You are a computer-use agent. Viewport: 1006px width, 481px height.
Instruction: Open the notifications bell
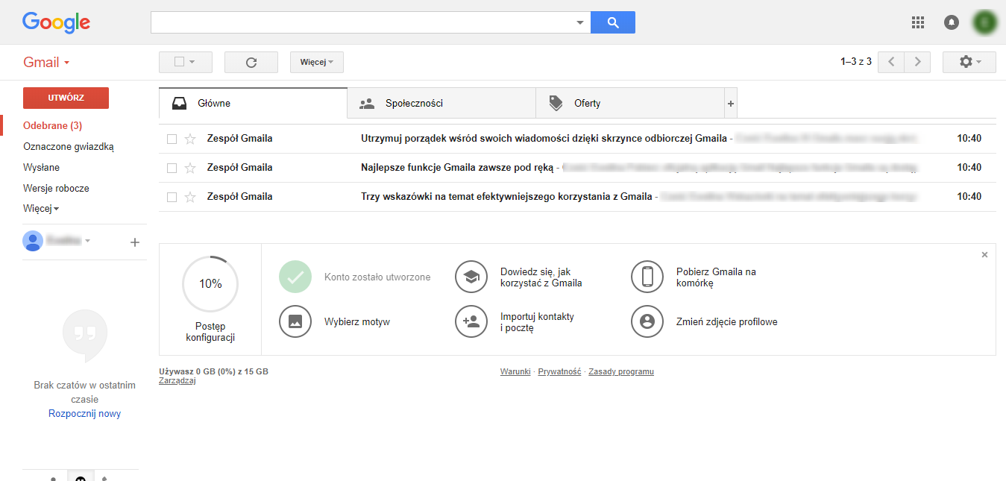(952, 22)
